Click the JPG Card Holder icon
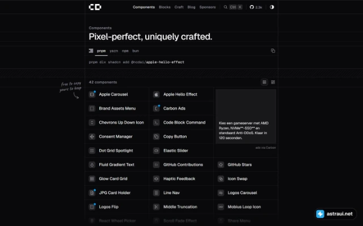363x226 pixels. click(x=92, y=193)
